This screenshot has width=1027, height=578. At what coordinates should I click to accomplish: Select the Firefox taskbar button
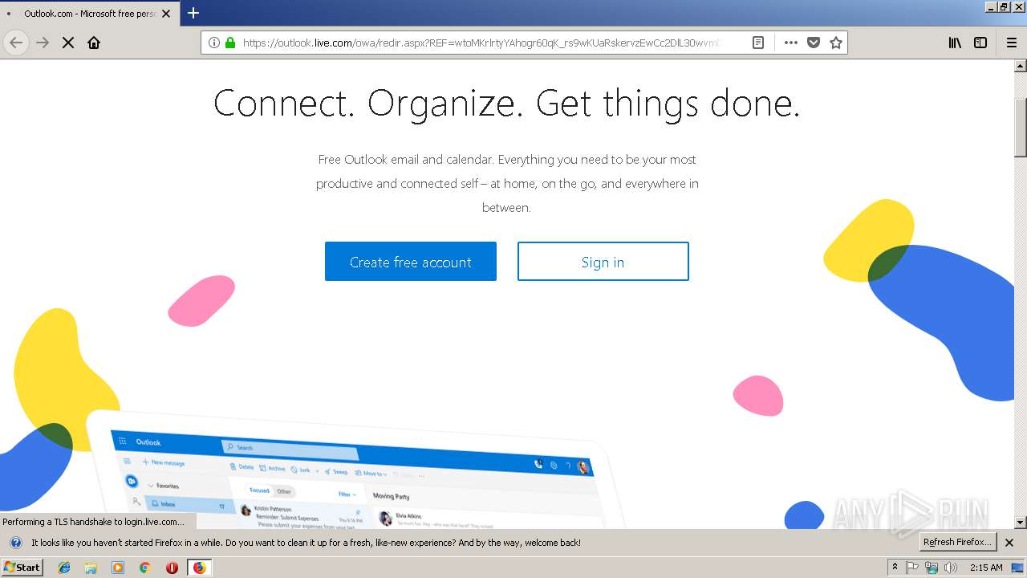[x=199, y=568]
